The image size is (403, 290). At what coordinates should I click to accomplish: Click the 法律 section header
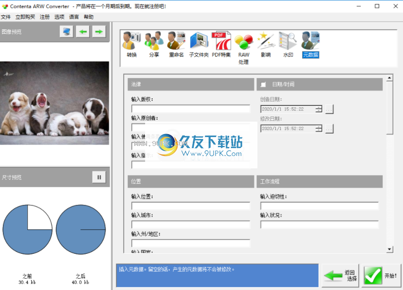pos(191,84)
